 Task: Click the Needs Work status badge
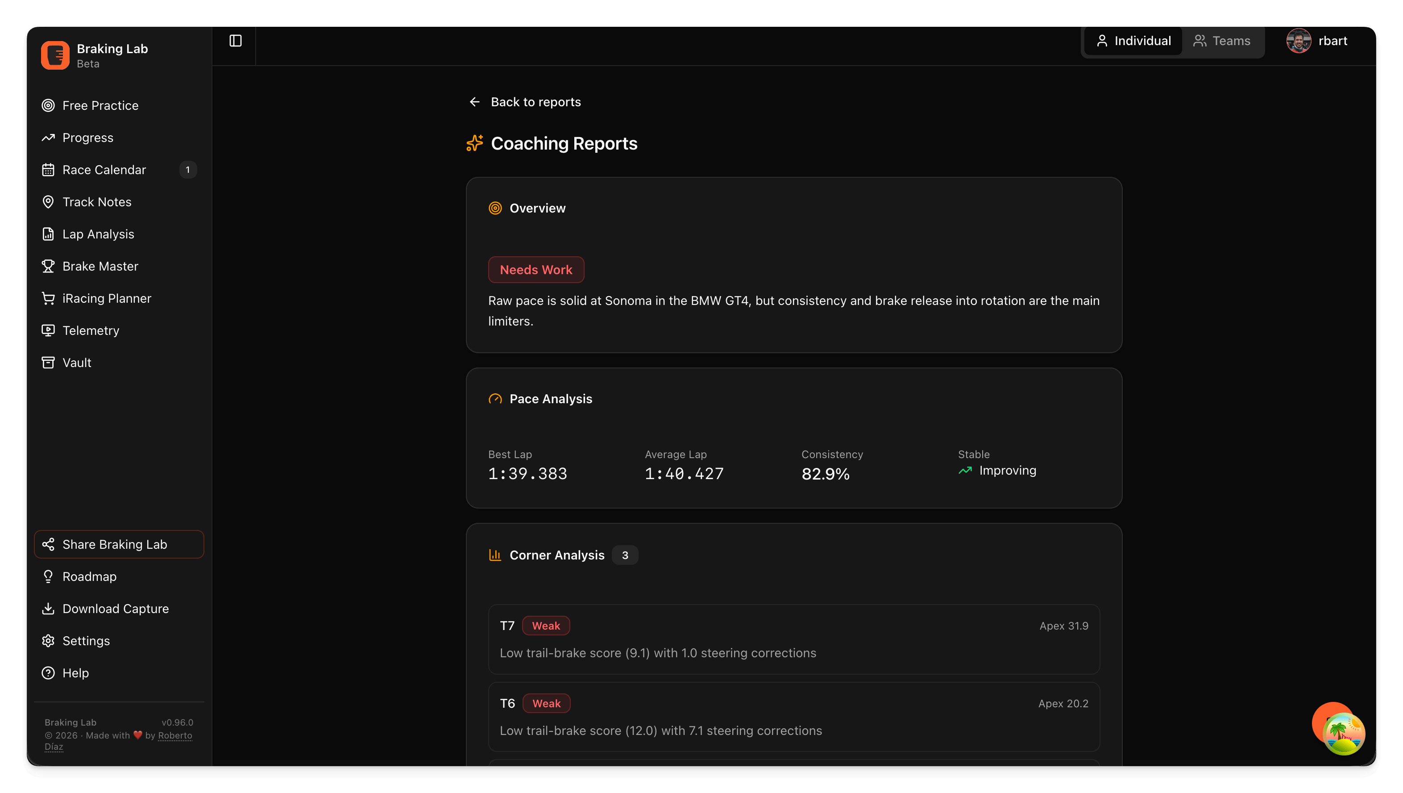point(535,269)
